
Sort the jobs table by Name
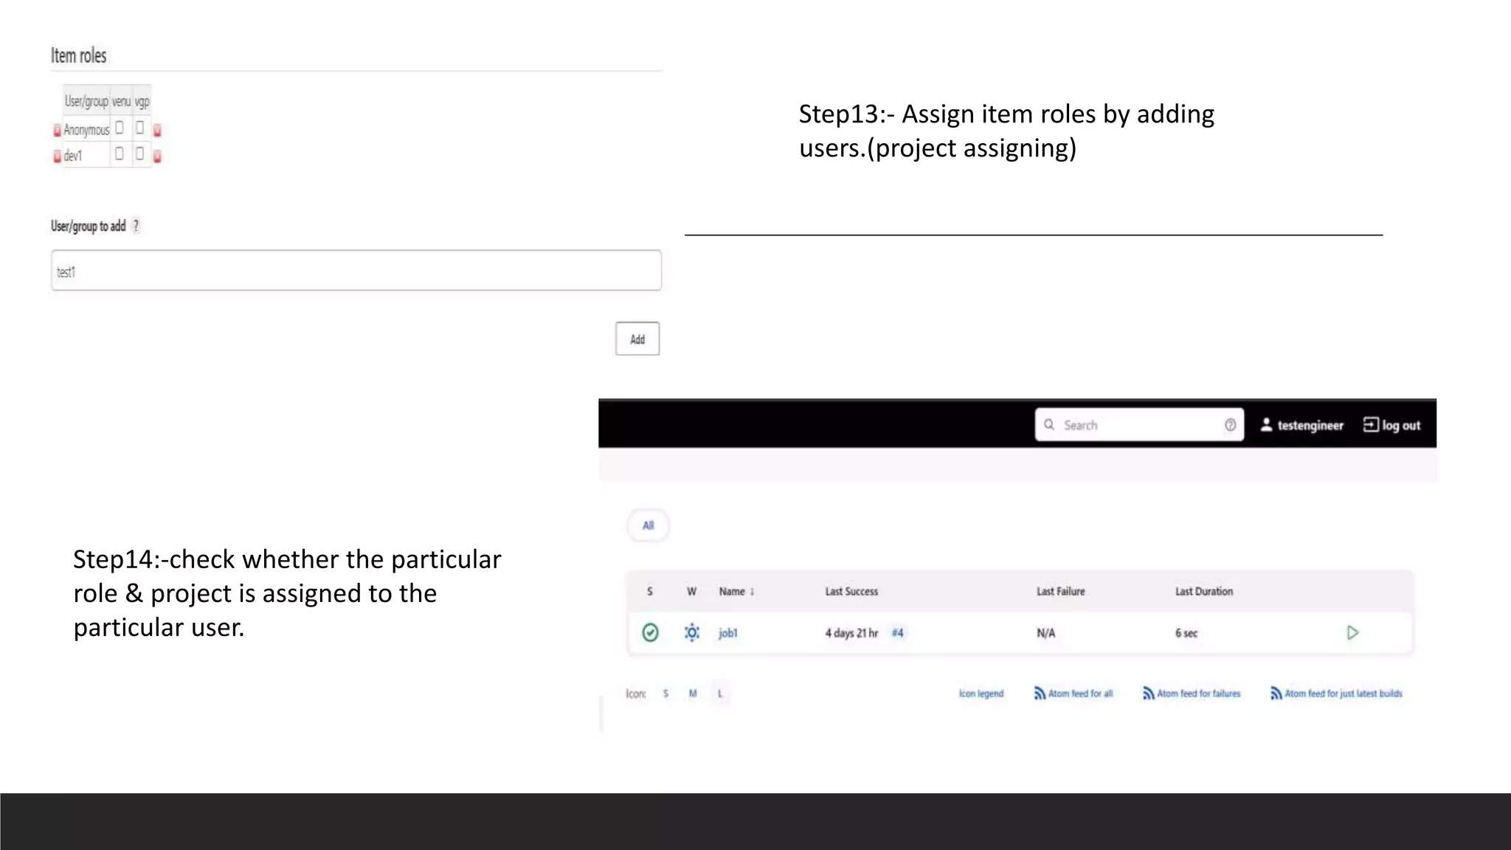736,591
